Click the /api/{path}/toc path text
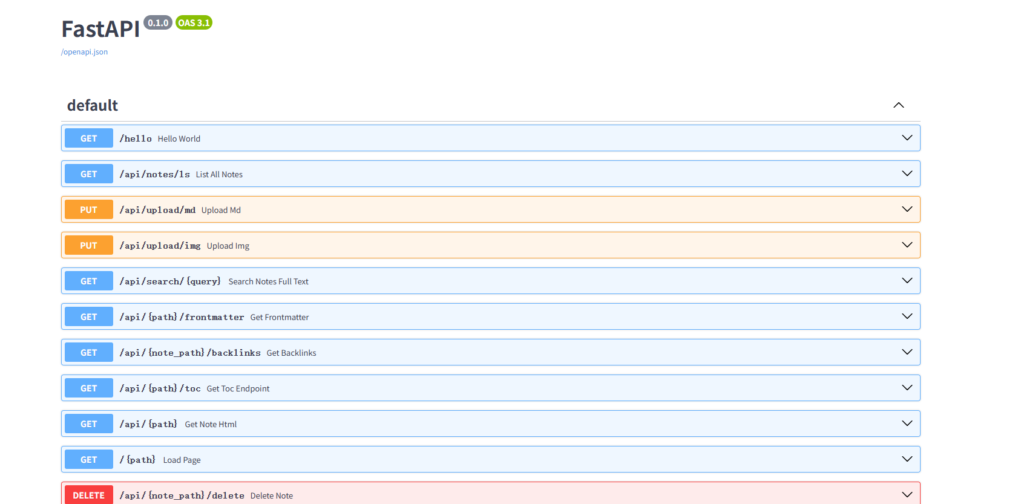The height and width of the screenshot is (504, 1015). (160, 388)
